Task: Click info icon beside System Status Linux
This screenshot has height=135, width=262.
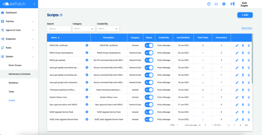Action: coord(87,97)
